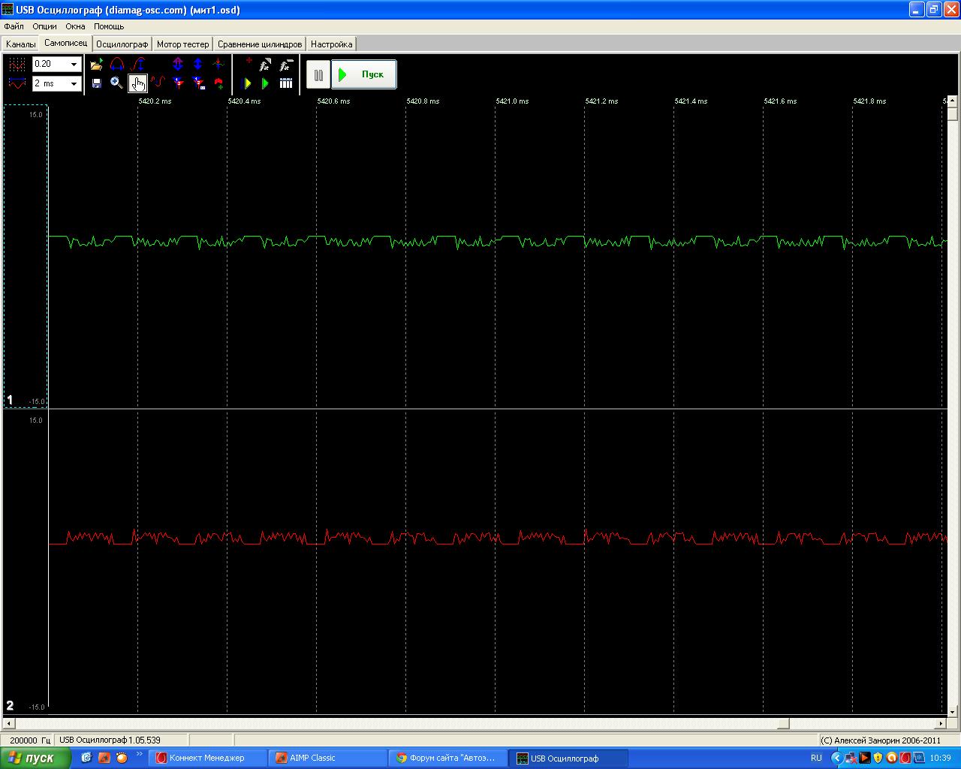Image resolution: width=961 pixels, height=769 pixels.
Task: Switch to the Осциллограф tab
Action: [122, 44]
